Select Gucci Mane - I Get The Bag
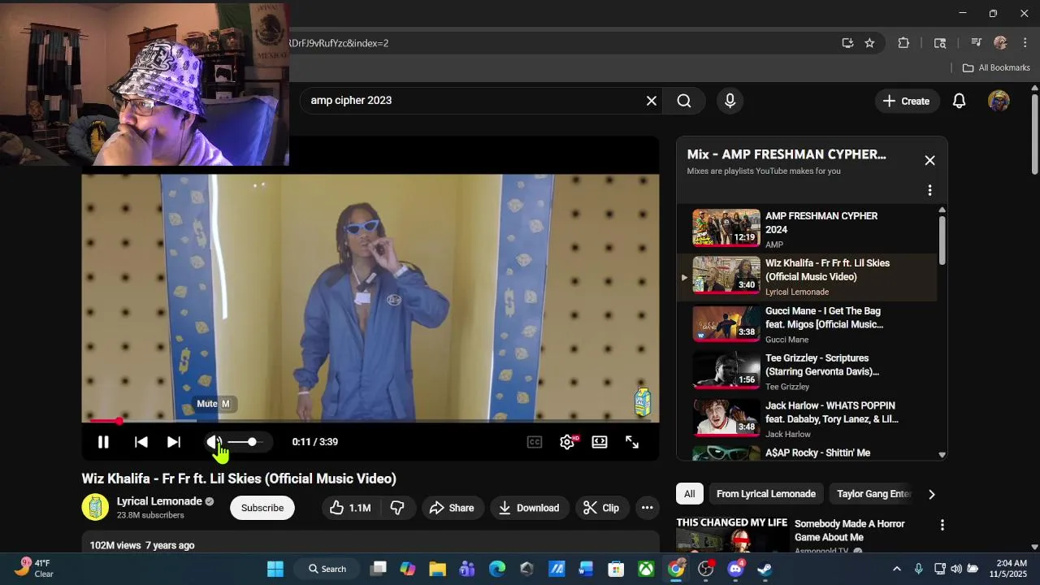The height and width of the screenshot is (585, 1040). tap(806, 324)
